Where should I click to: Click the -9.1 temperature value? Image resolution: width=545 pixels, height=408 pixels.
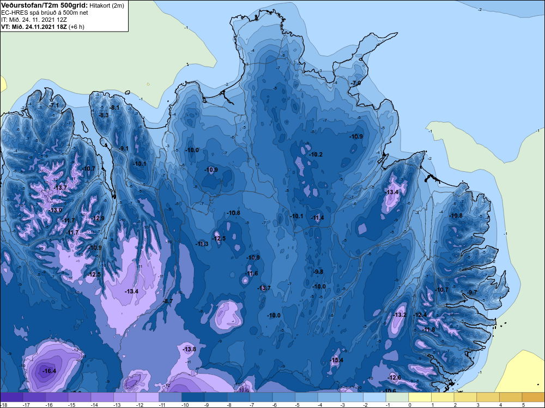point(123,148)
